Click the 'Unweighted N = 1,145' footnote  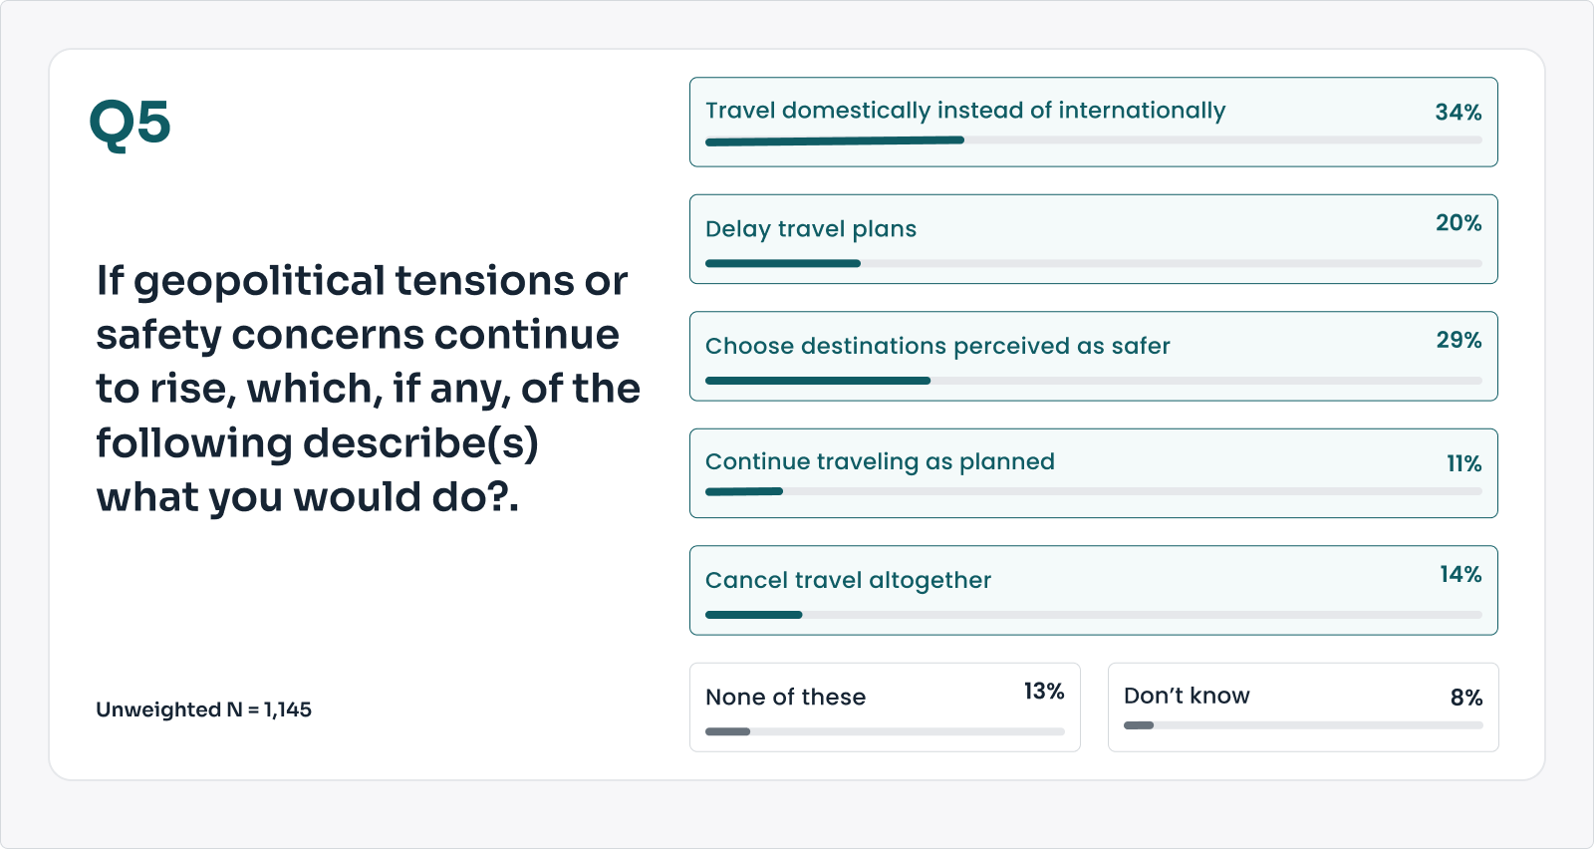click(203, 709)
